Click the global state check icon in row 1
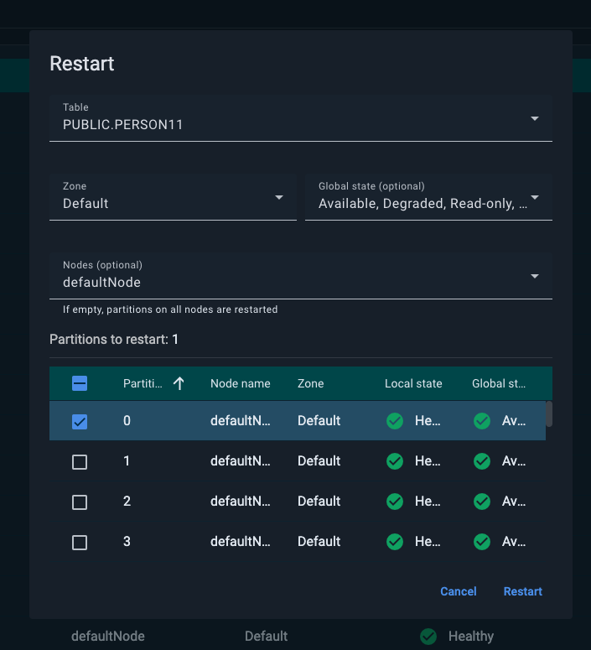The width and height of the screenshot is (591, 650). pos(482,461)
